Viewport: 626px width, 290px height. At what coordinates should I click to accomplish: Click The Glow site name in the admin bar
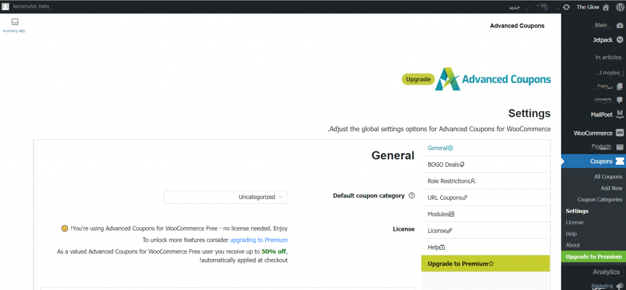[587, 7]
